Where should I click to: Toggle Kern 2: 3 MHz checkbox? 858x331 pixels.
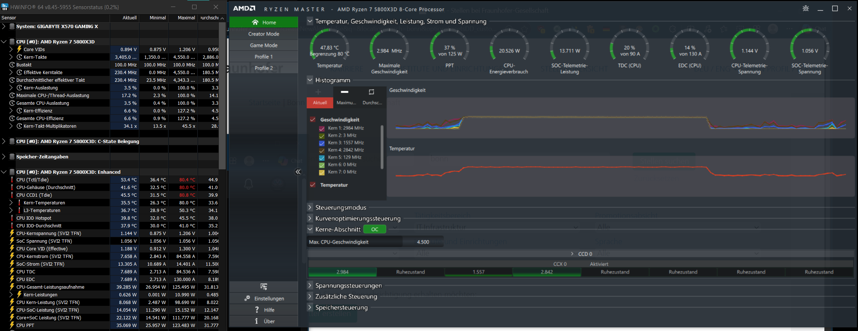pos(322,136)
